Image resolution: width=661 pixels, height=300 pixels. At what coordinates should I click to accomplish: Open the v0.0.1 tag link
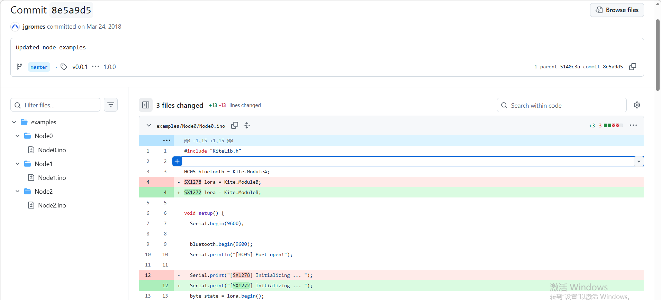pos(80,67)
